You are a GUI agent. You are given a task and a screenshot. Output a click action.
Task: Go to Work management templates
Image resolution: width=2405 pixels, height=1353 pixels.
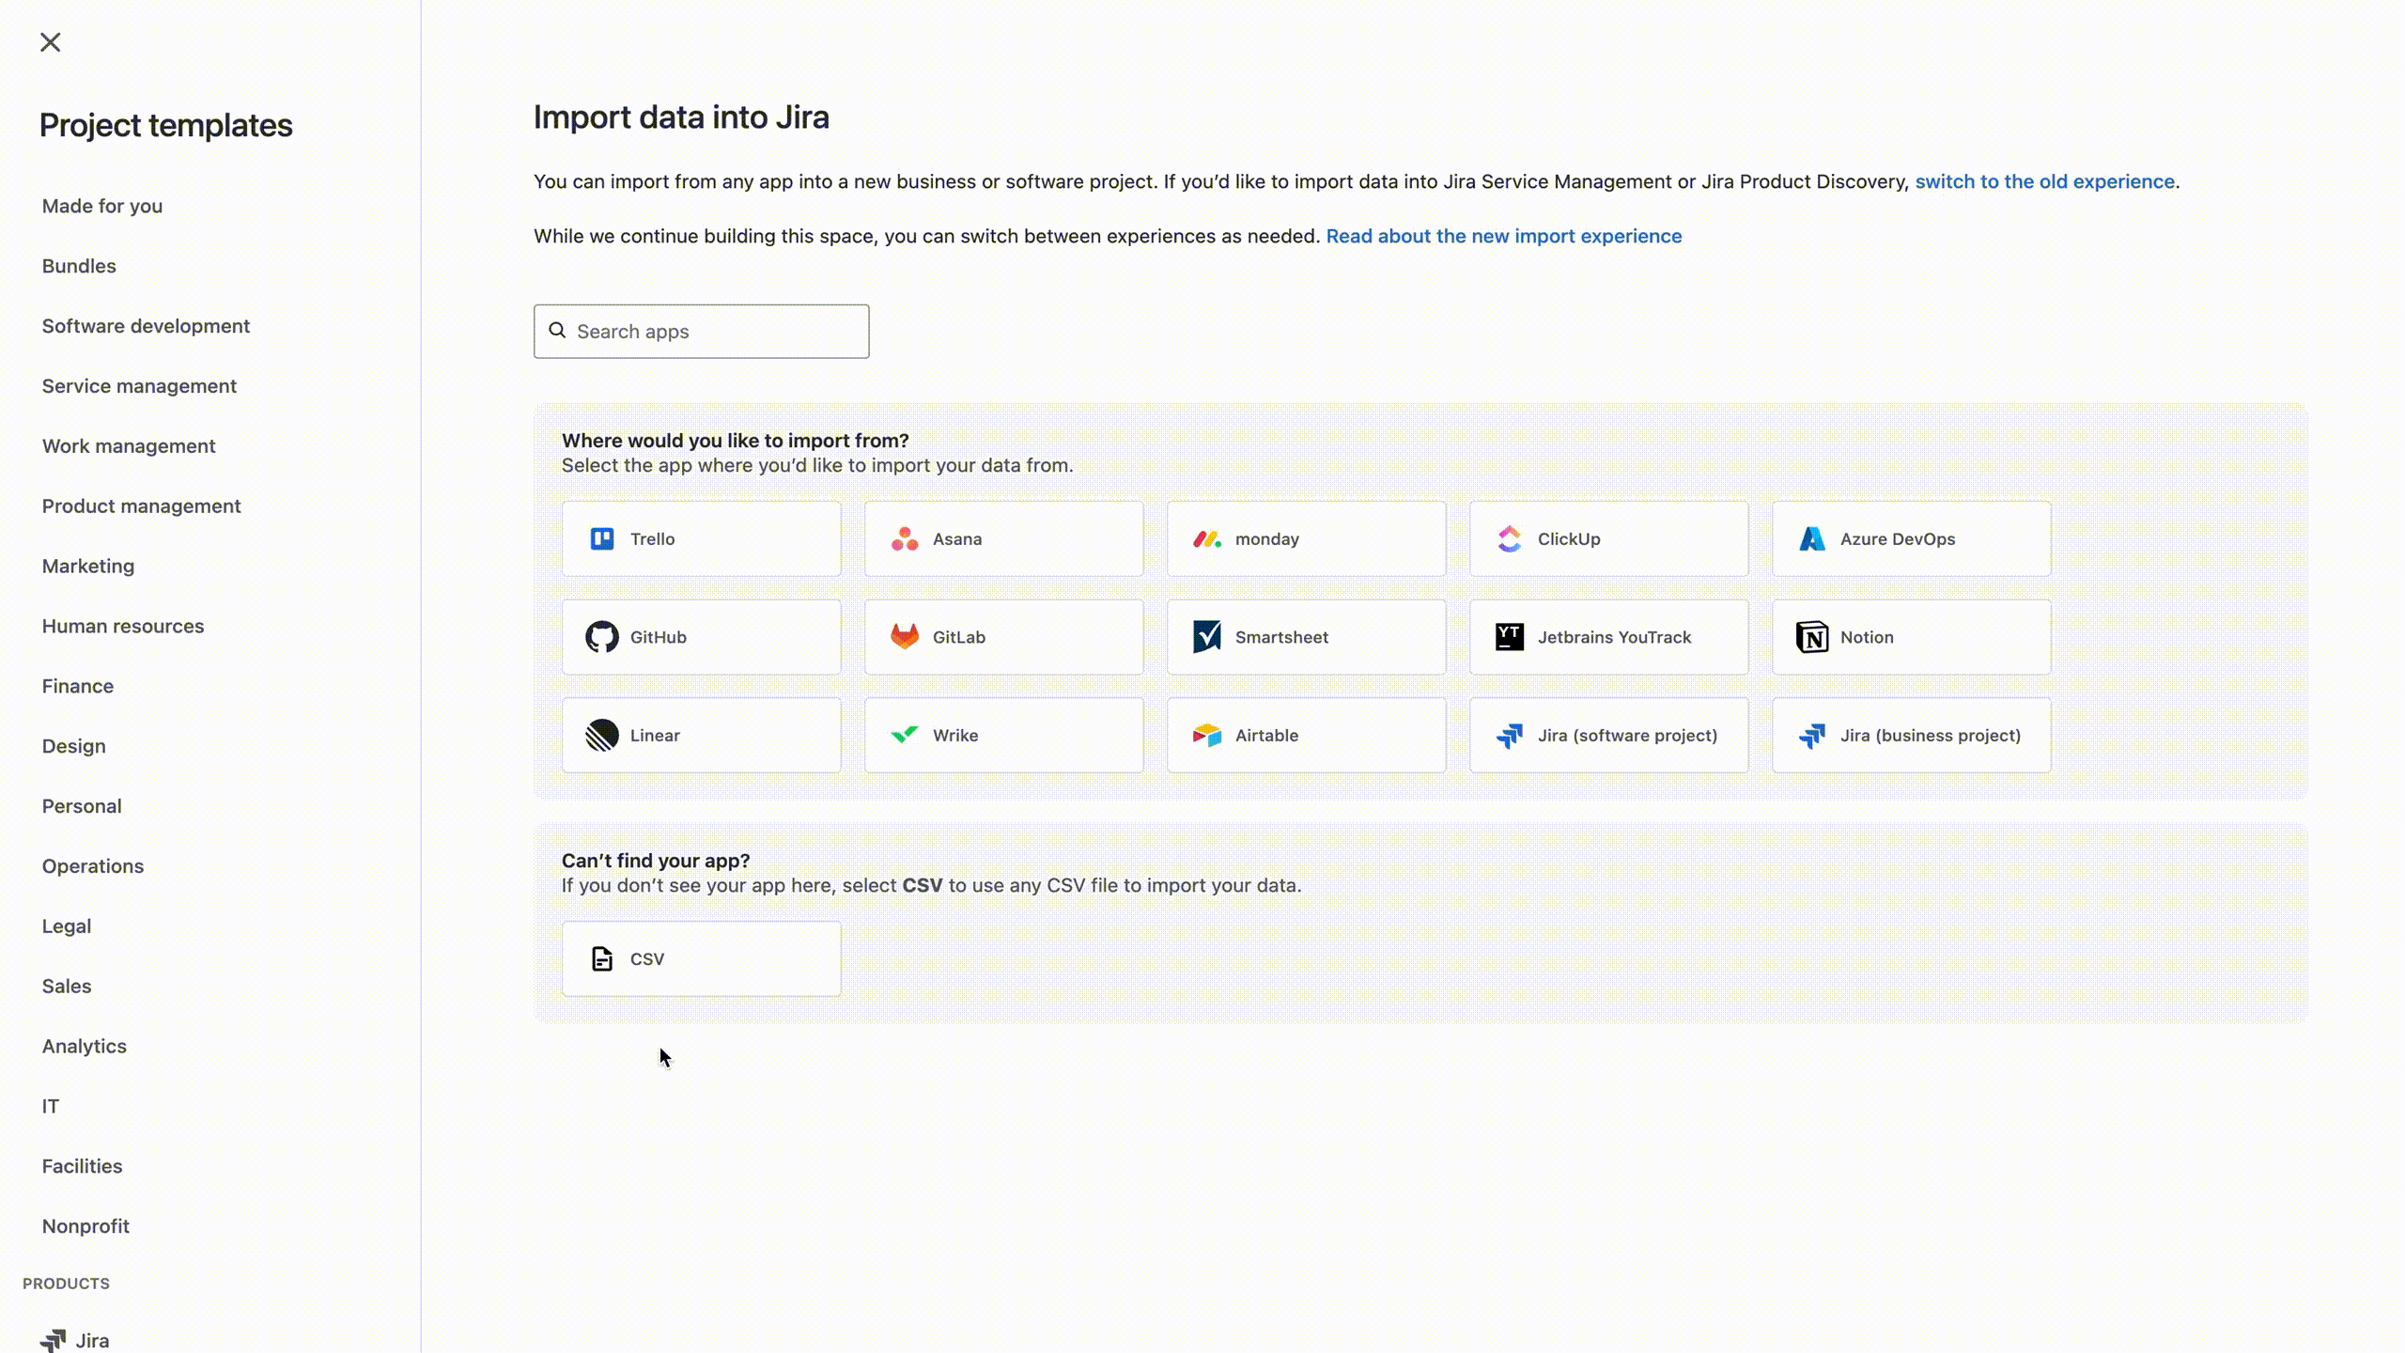click(x=129, y=446)
